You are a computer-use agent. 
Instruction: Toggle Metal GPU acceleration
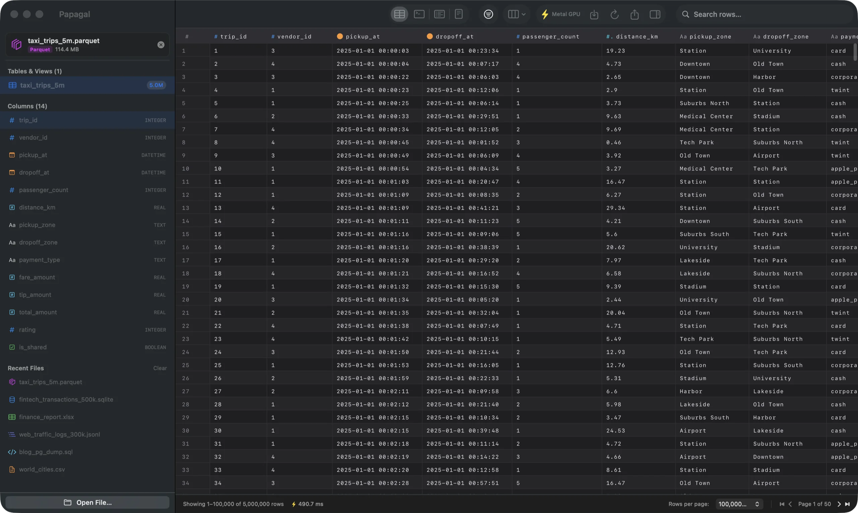point(560,14)
